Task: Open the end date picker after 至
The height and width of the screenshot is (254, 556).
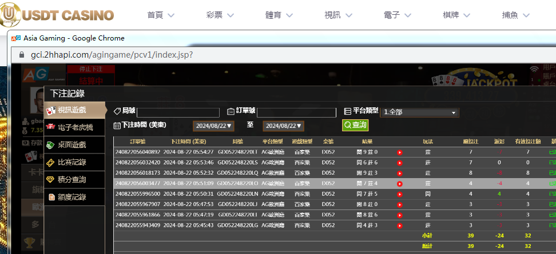Action: pos(283,126)
